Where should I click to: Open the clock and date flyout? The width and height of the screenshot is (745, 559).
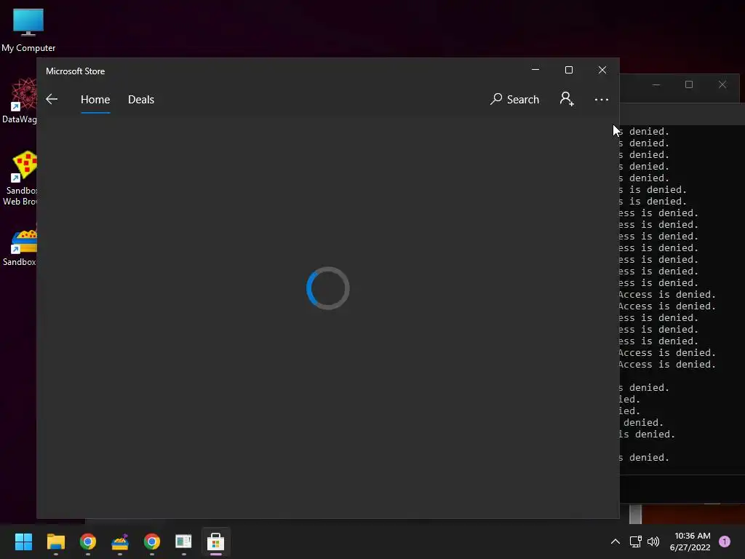pos(690,542)
